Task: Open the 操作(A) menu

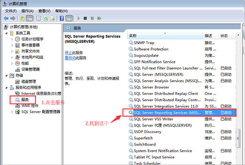Action: click(27, 11)
